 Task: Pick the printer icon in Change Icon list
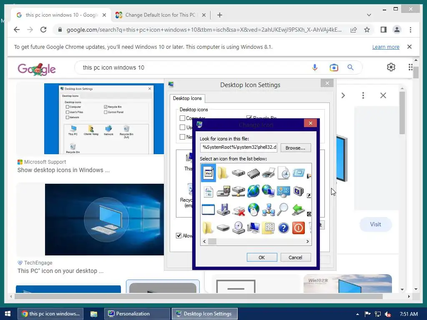(269, 173)
